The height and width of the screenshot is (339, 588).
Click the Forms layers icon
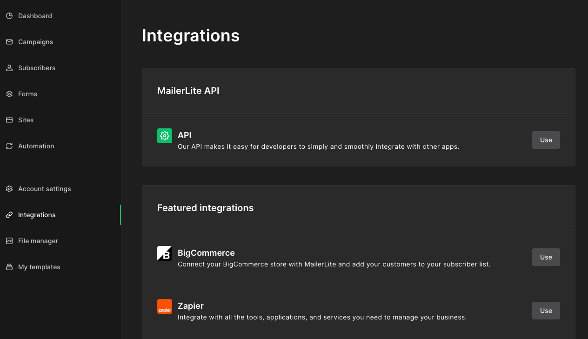[9, 94]
